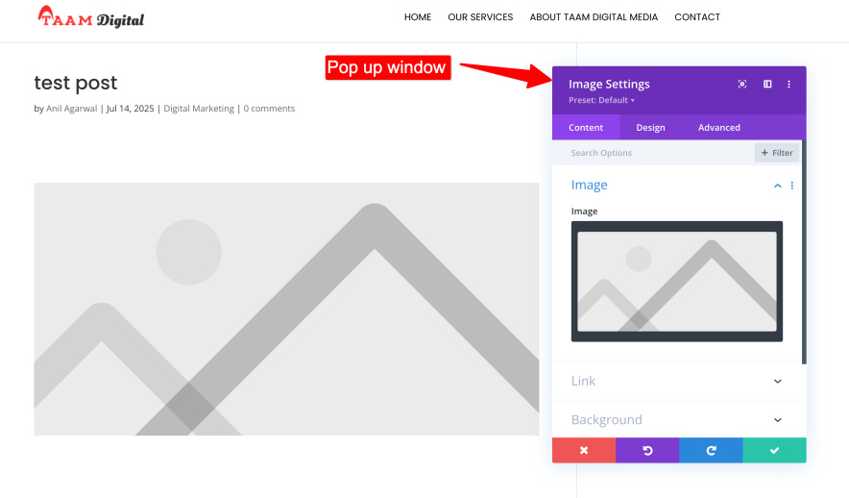
Task: Click the settings panel scrollbar
Action: tap(804, 252)
